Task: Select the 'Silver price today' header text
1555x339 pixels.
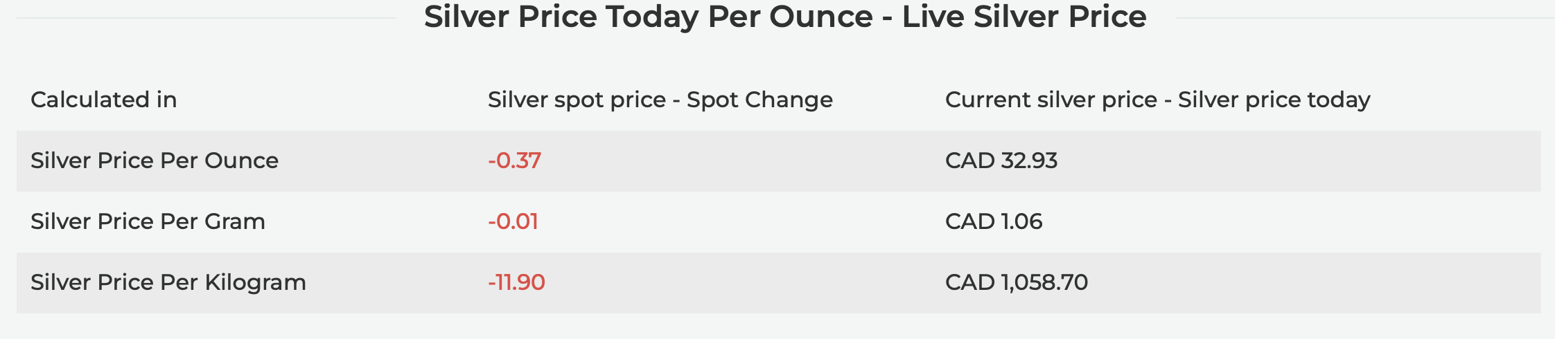Action: 1274,100
